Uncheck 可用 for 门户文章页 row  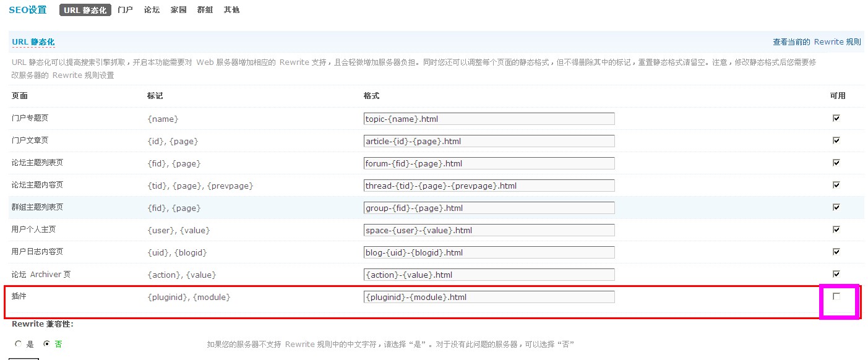(x=836, y=140)
